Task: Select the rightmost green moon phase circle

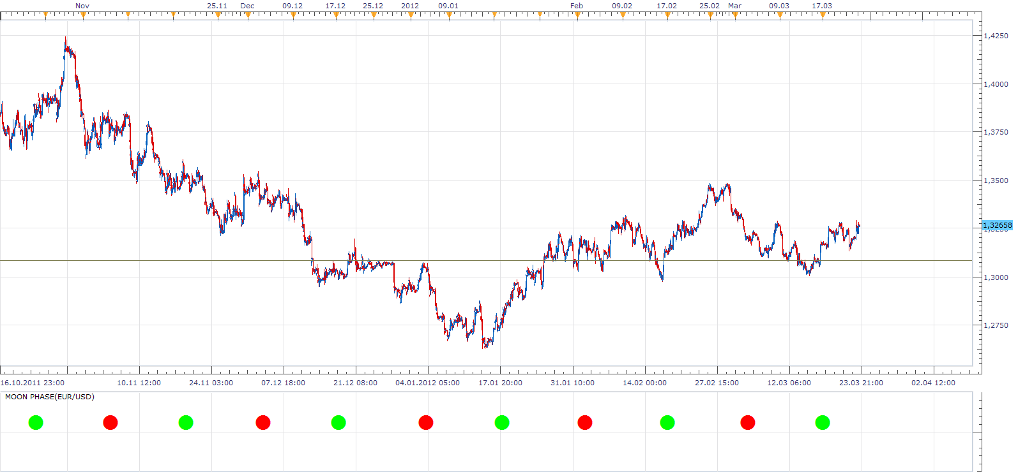Action: coord(823,422)
